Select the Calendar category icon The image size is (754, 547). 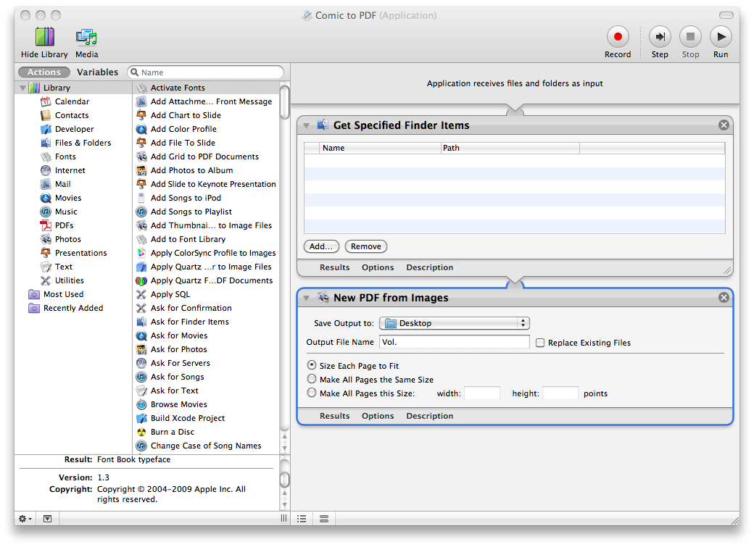(46, 101)
